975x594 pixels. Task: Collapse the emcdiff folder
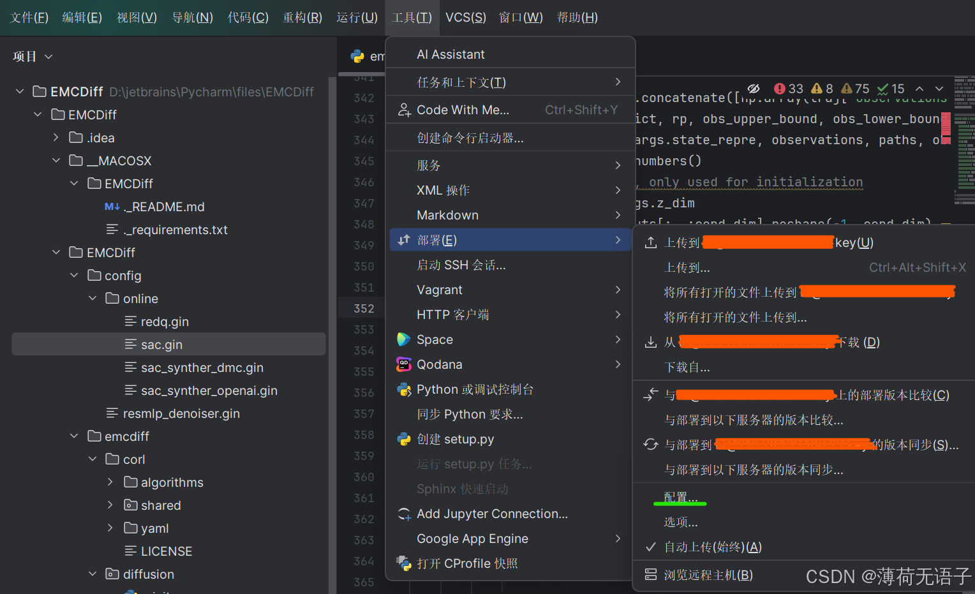tap(74, 436)
